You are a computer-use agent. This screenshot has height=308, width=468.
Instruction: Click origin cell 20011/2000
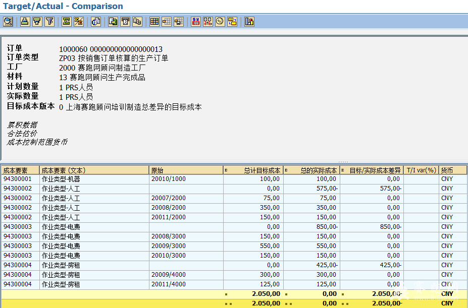tap(186, 217)
